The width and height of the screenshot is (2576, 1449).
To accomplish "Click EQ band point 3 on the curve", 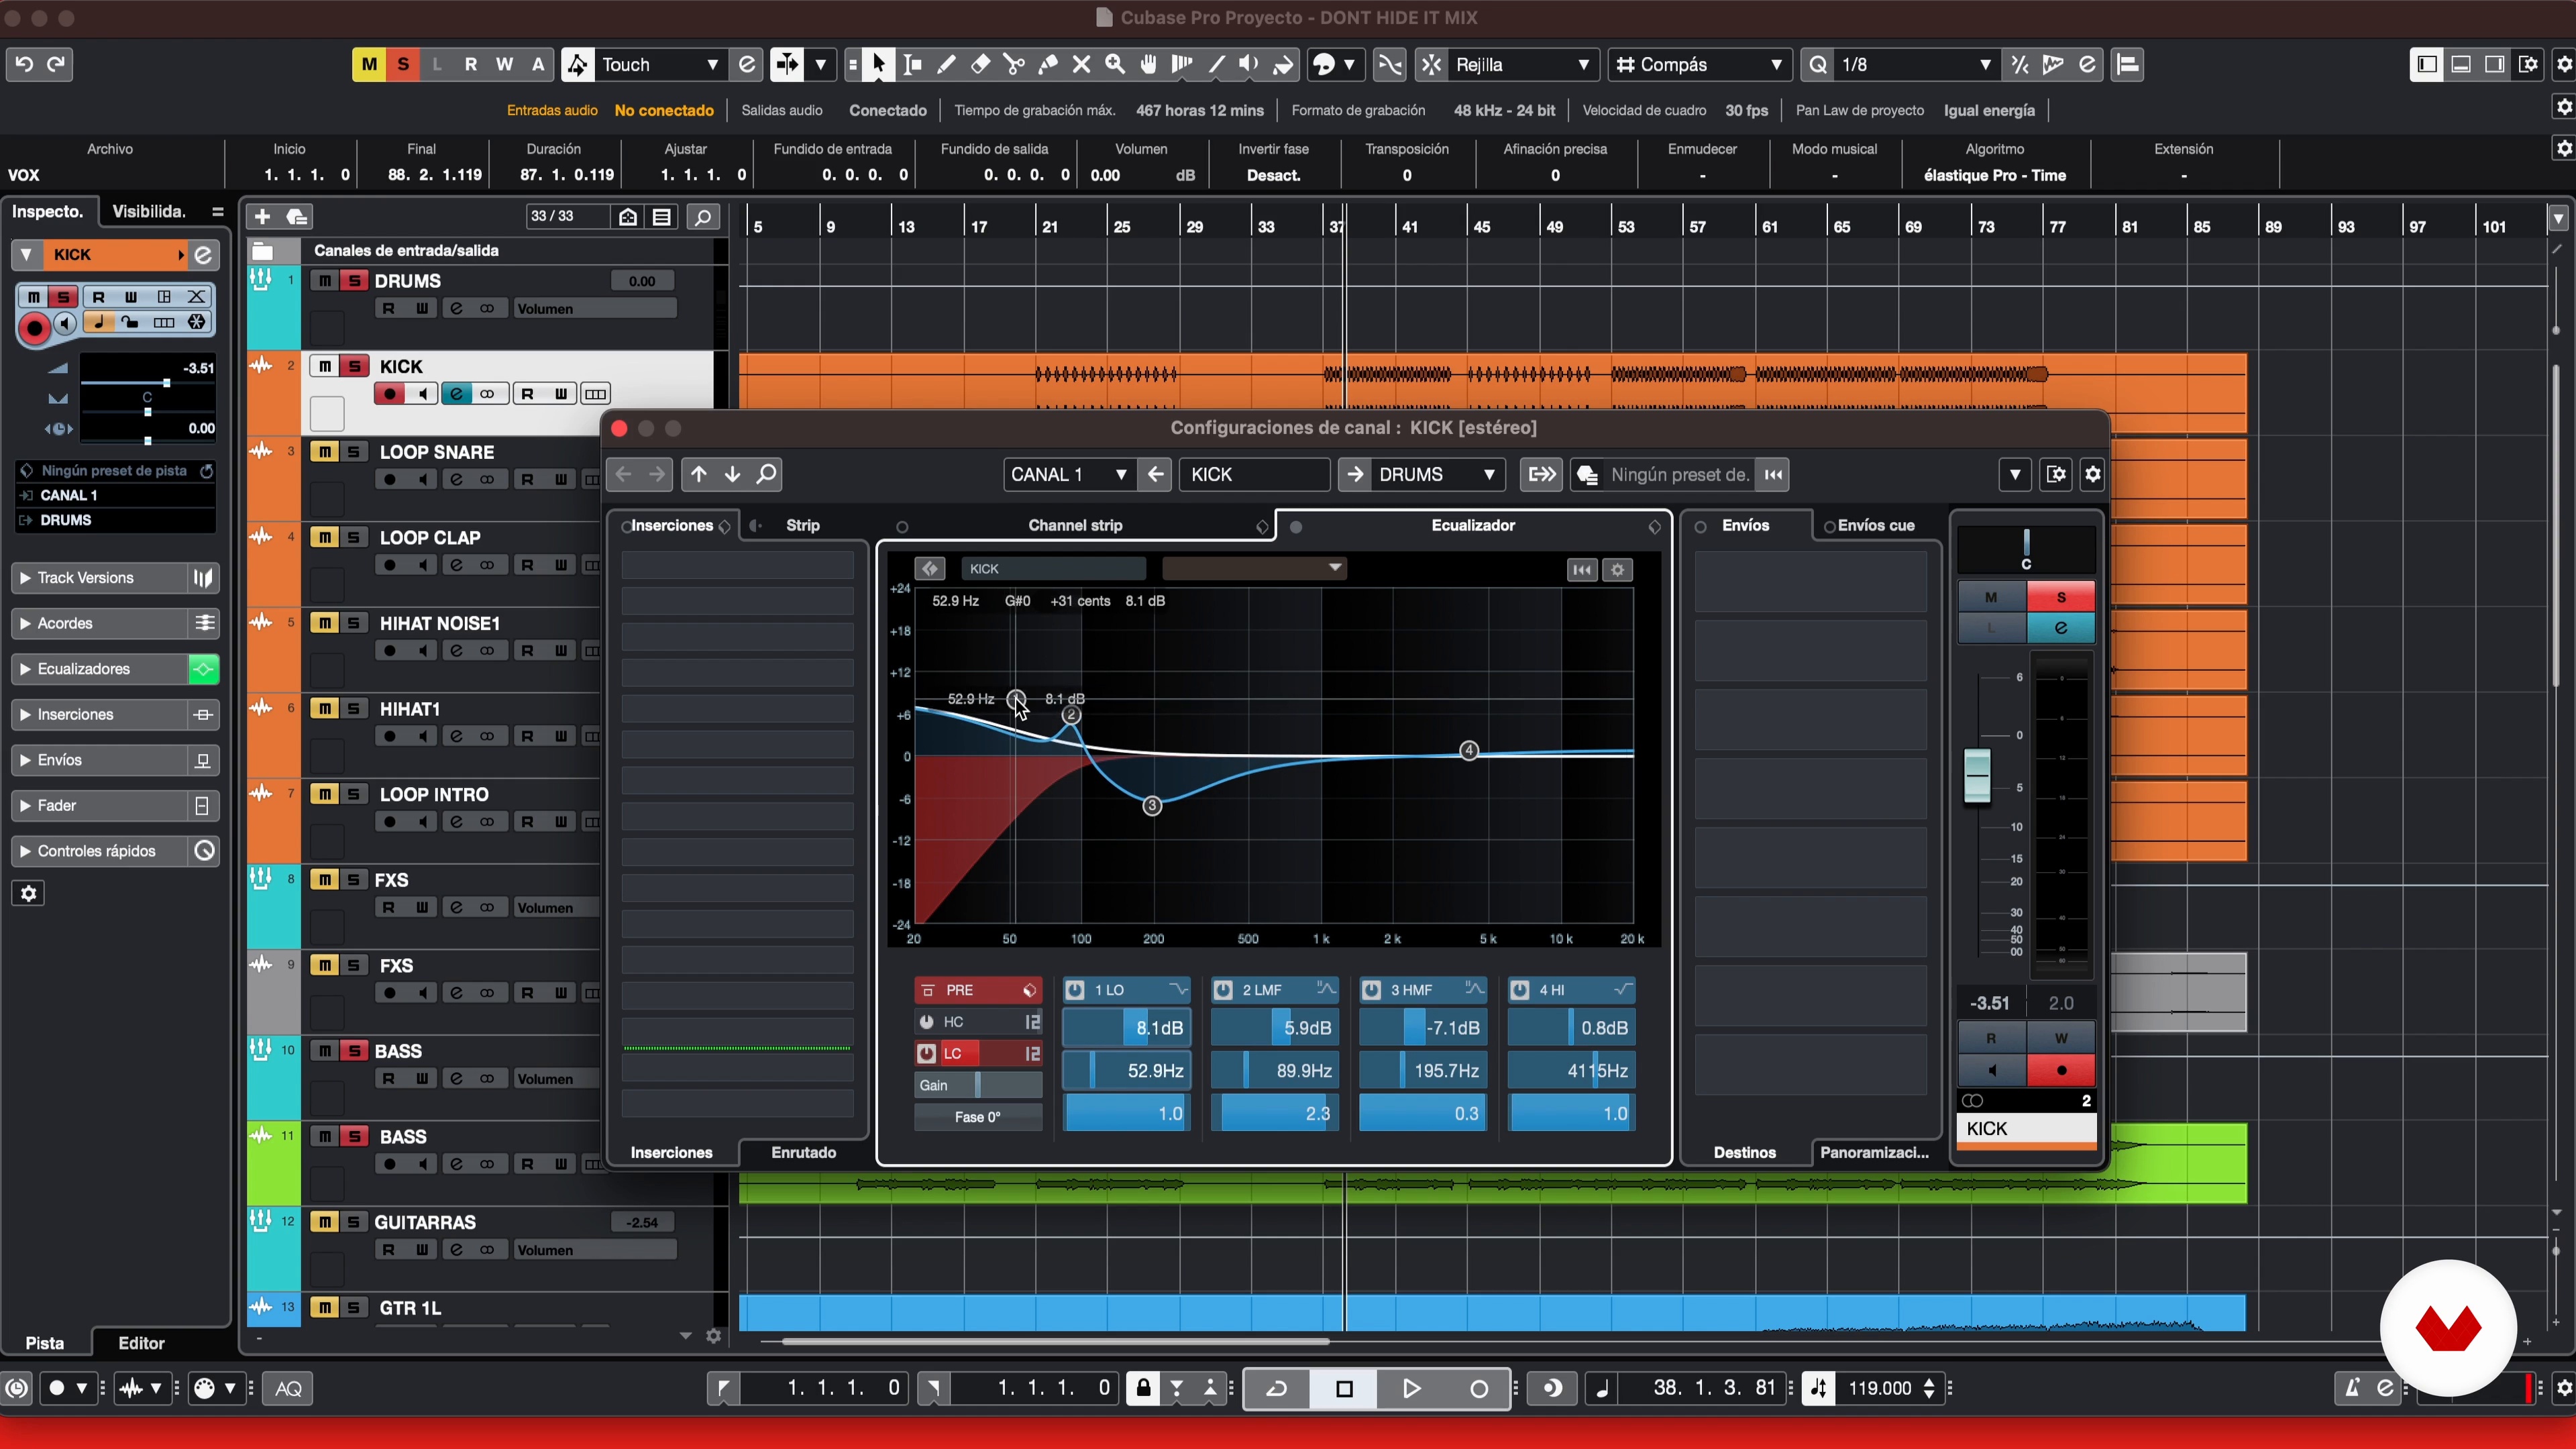I will [x=1152, y=806].
